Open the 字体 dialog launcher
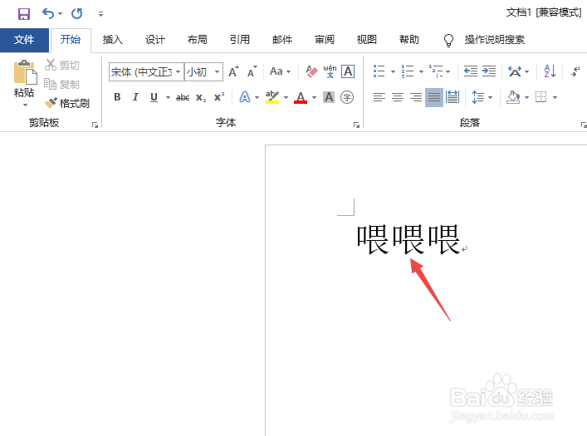This screenshot has height=436, width=587. click(x=356, y=125)
